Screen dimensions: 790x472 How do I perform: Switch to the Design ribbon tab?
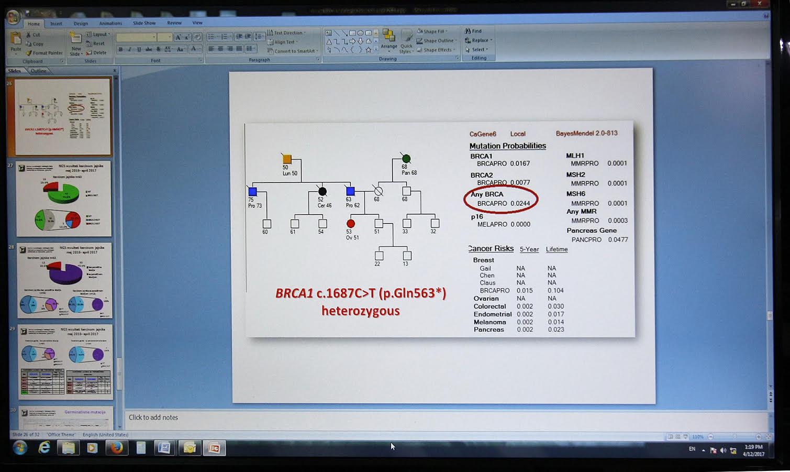pyautogui.click(x=81, y=24)
